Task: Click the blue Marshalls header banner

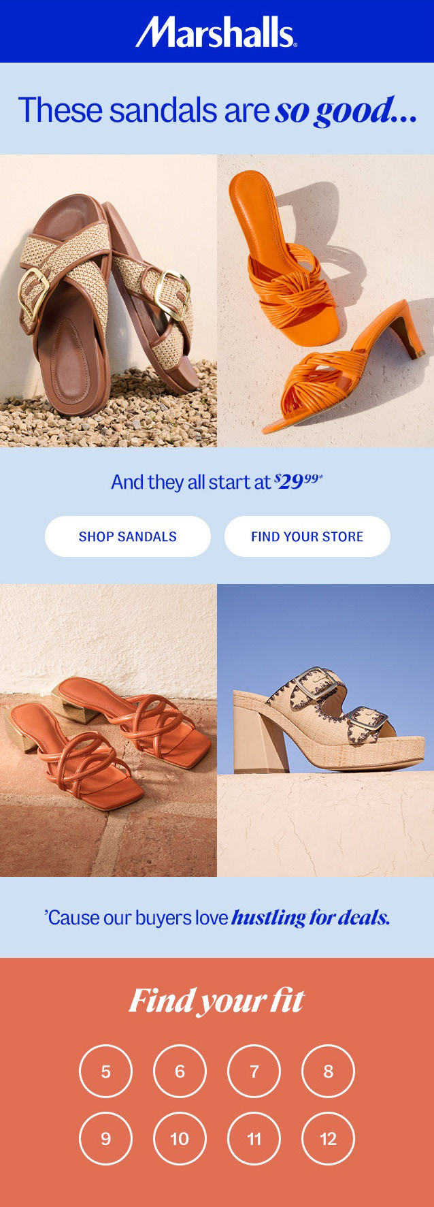Action: coord(217,31)
